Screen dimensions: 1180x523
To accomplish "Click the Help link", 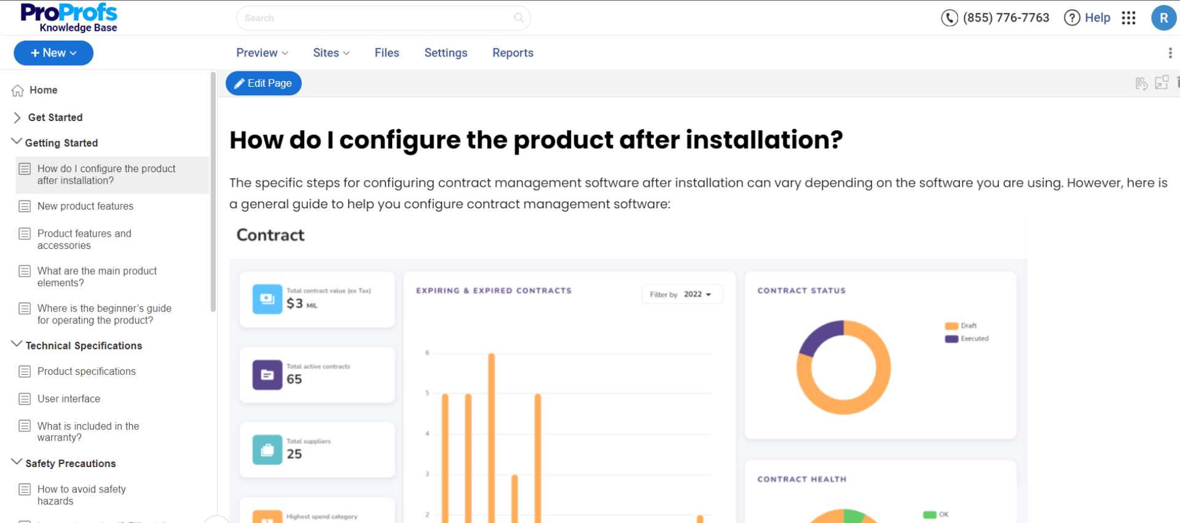I will point(1098,18).
